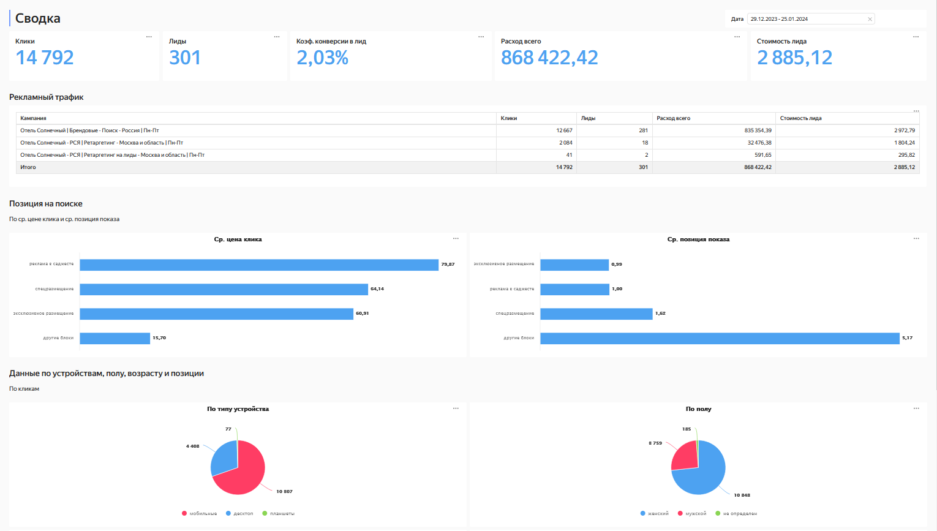Click the спецразмещение bar showing 64,14
937x531 pixels.
(x=224, y=289)
